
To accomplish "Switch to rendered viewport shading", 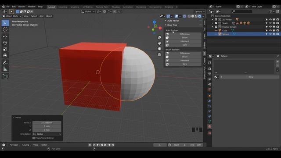I will click(x=200, y=16).
